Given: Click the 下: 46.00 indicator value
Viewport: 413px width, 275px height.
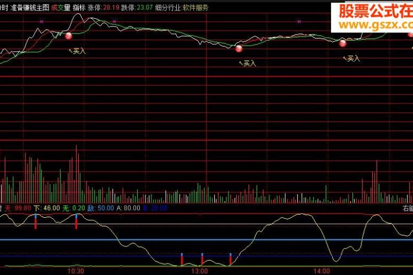Looking at the screenshot, I should tap(47, 208).
